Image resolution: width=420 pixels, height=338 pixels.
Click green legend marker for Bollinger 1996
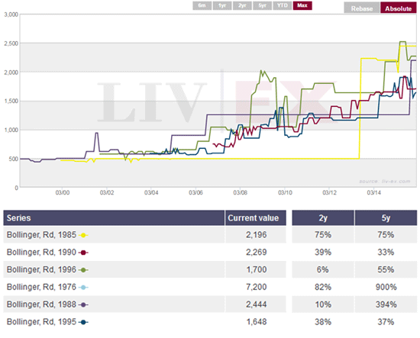[83, 270]
